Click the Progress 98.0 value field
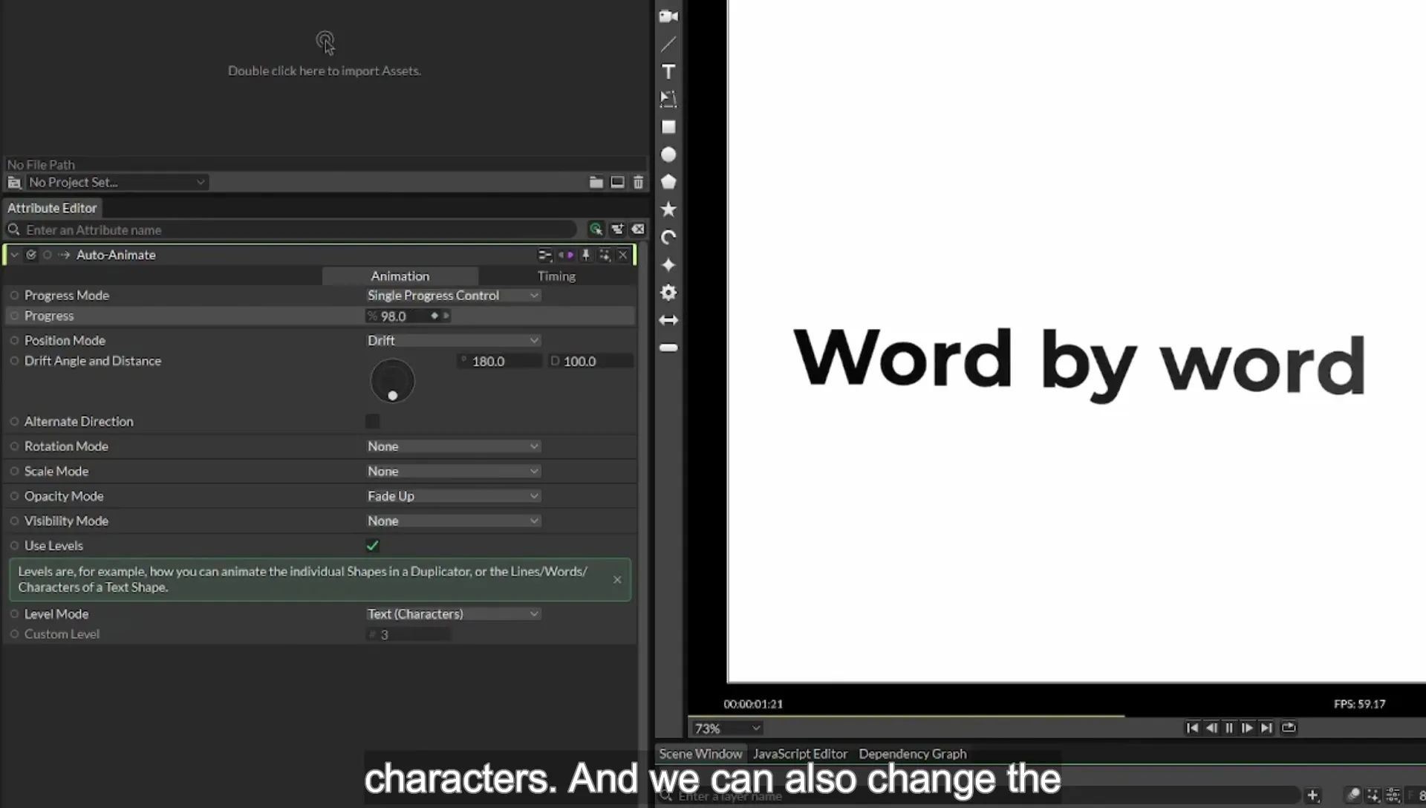1426x808 pixels. pyautogui.click(x=408, y=316)
